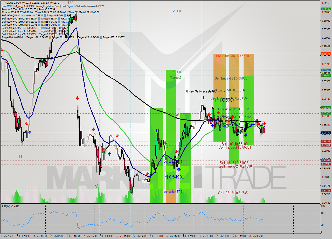Click the gold star marker below the 2 Feb peak candles
The width and height of the screenshot is (332, 239).
76,22
